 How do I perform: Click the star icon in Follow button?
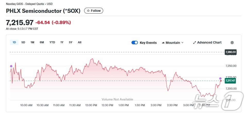(x=88, y=11)
